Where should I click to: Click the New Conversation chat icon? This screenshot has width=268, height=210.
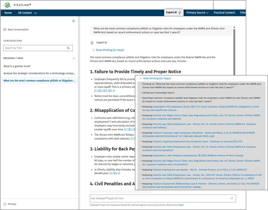tap(5, 30)
